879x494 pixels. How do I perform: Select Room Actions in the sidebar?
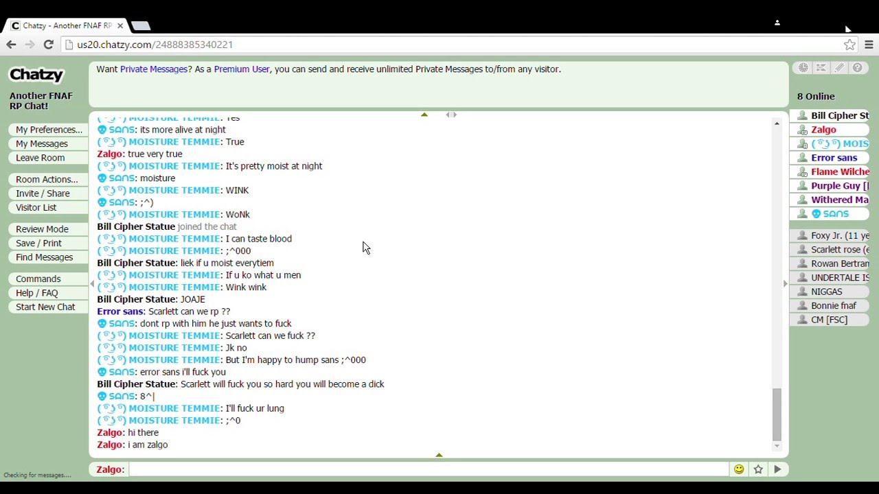(47, 180)
